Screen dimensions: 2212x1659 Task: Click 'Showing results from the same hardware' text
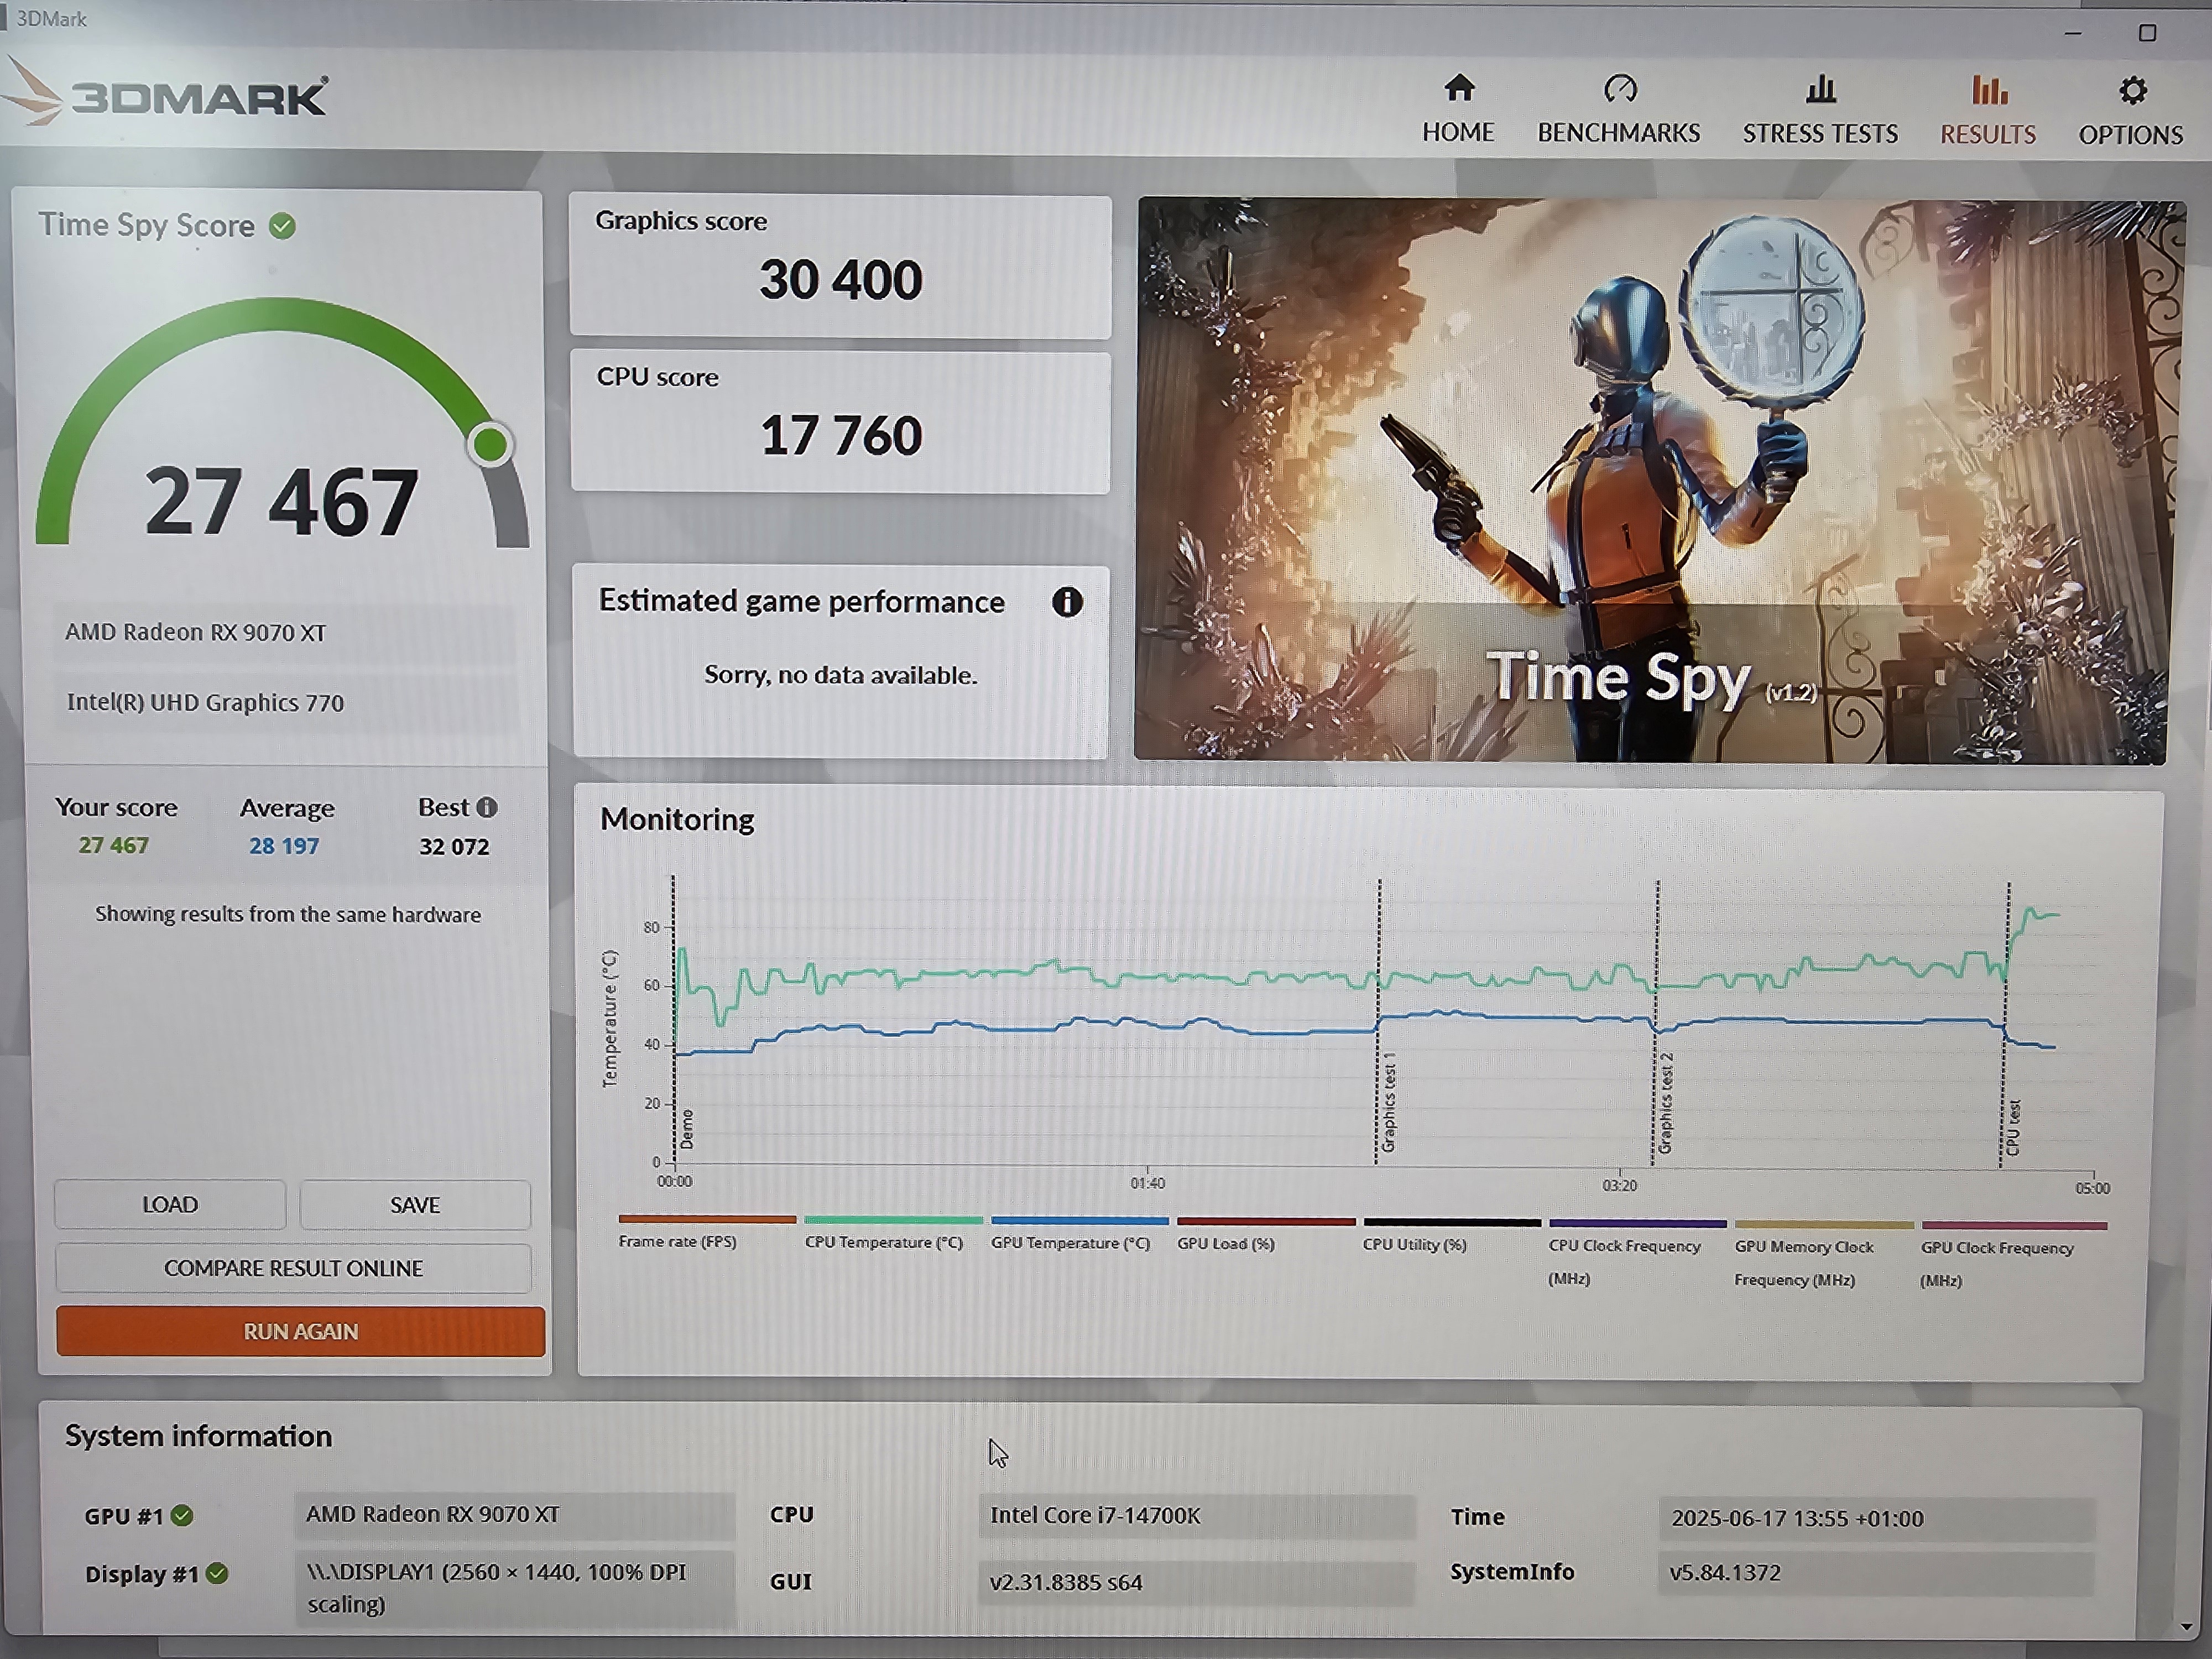click(288, 914)
